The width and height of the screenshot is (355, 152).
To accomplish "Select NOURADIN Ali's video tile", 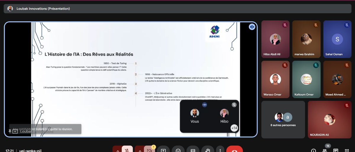I will click(330, 120).
